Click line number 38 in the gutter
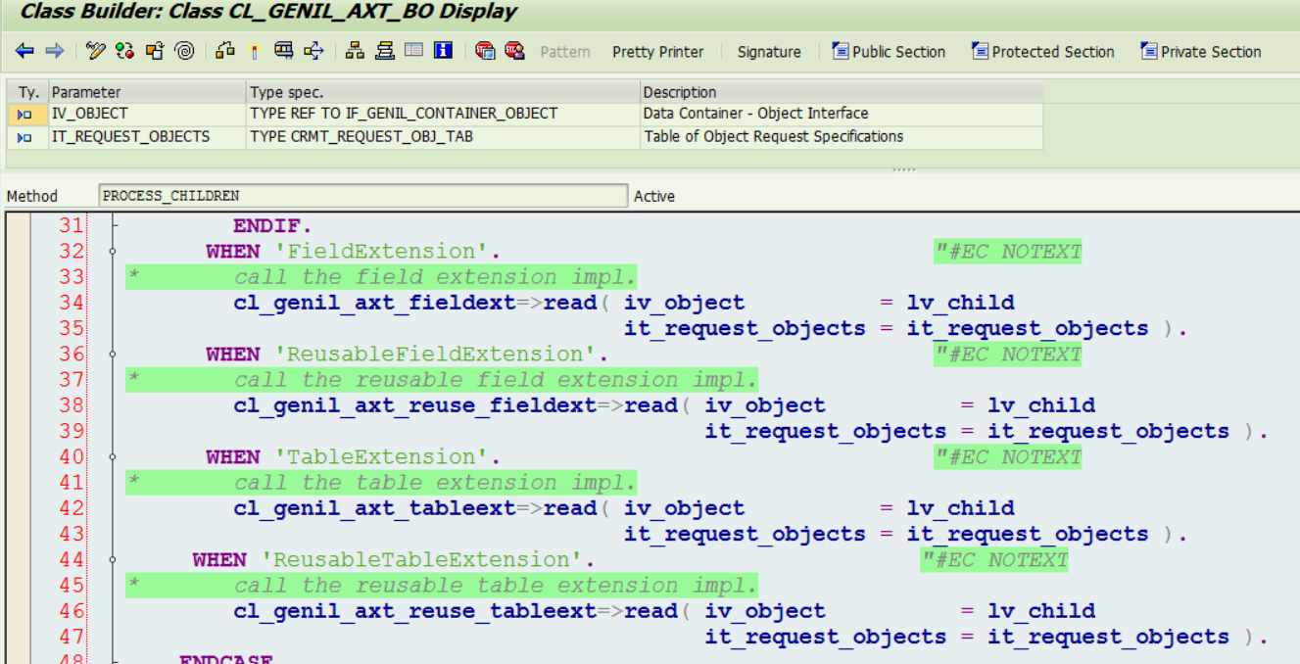This screenshot has width=1300, height=664. pyautogui.click(x=71, y=405)
